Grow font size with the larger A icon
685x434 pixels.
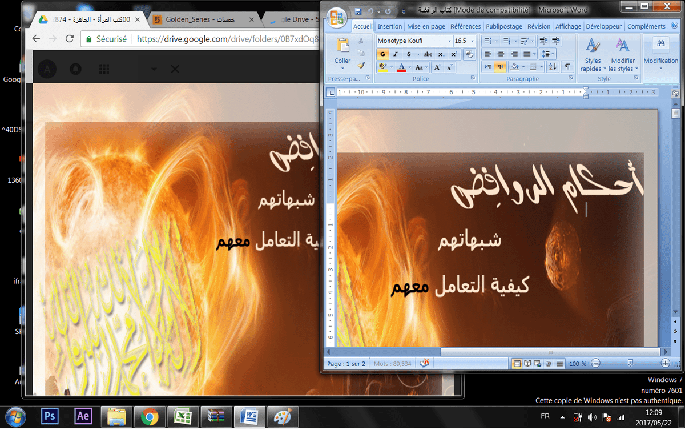(437, 67)
